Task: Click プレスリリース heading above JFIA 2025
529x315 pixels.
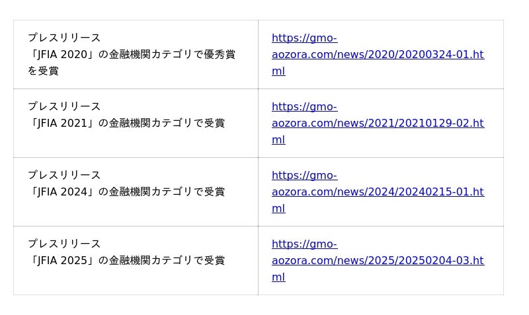Action: (x=64, y=244)
